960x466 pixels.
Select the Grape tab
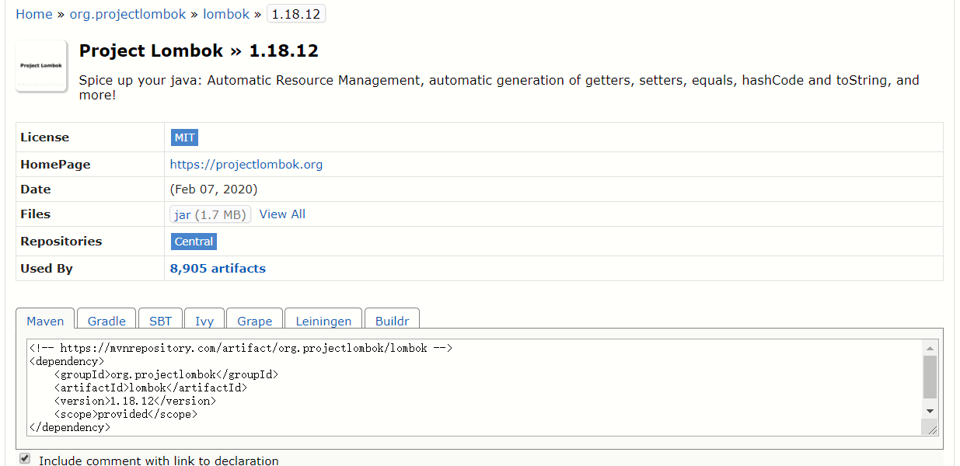coord(255,321)
